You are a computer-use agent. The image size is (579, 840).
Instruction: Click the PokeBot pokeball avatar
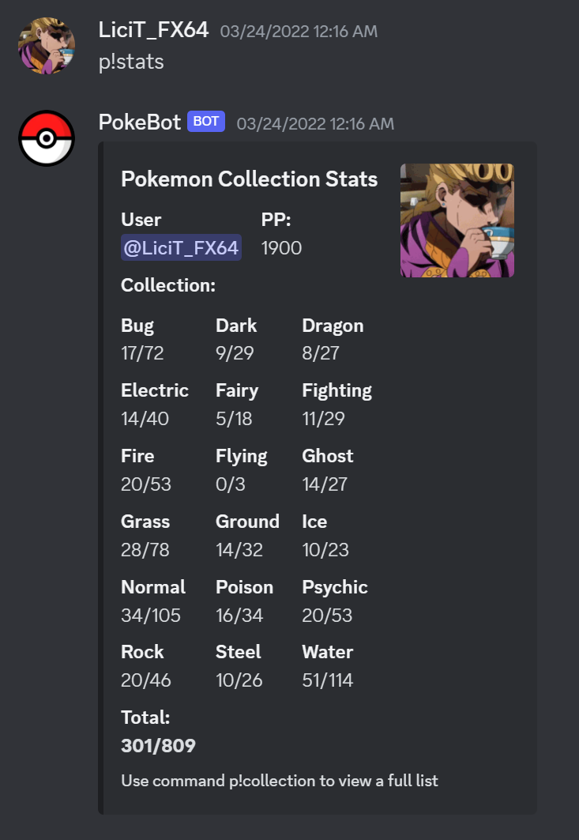[46, 137]
